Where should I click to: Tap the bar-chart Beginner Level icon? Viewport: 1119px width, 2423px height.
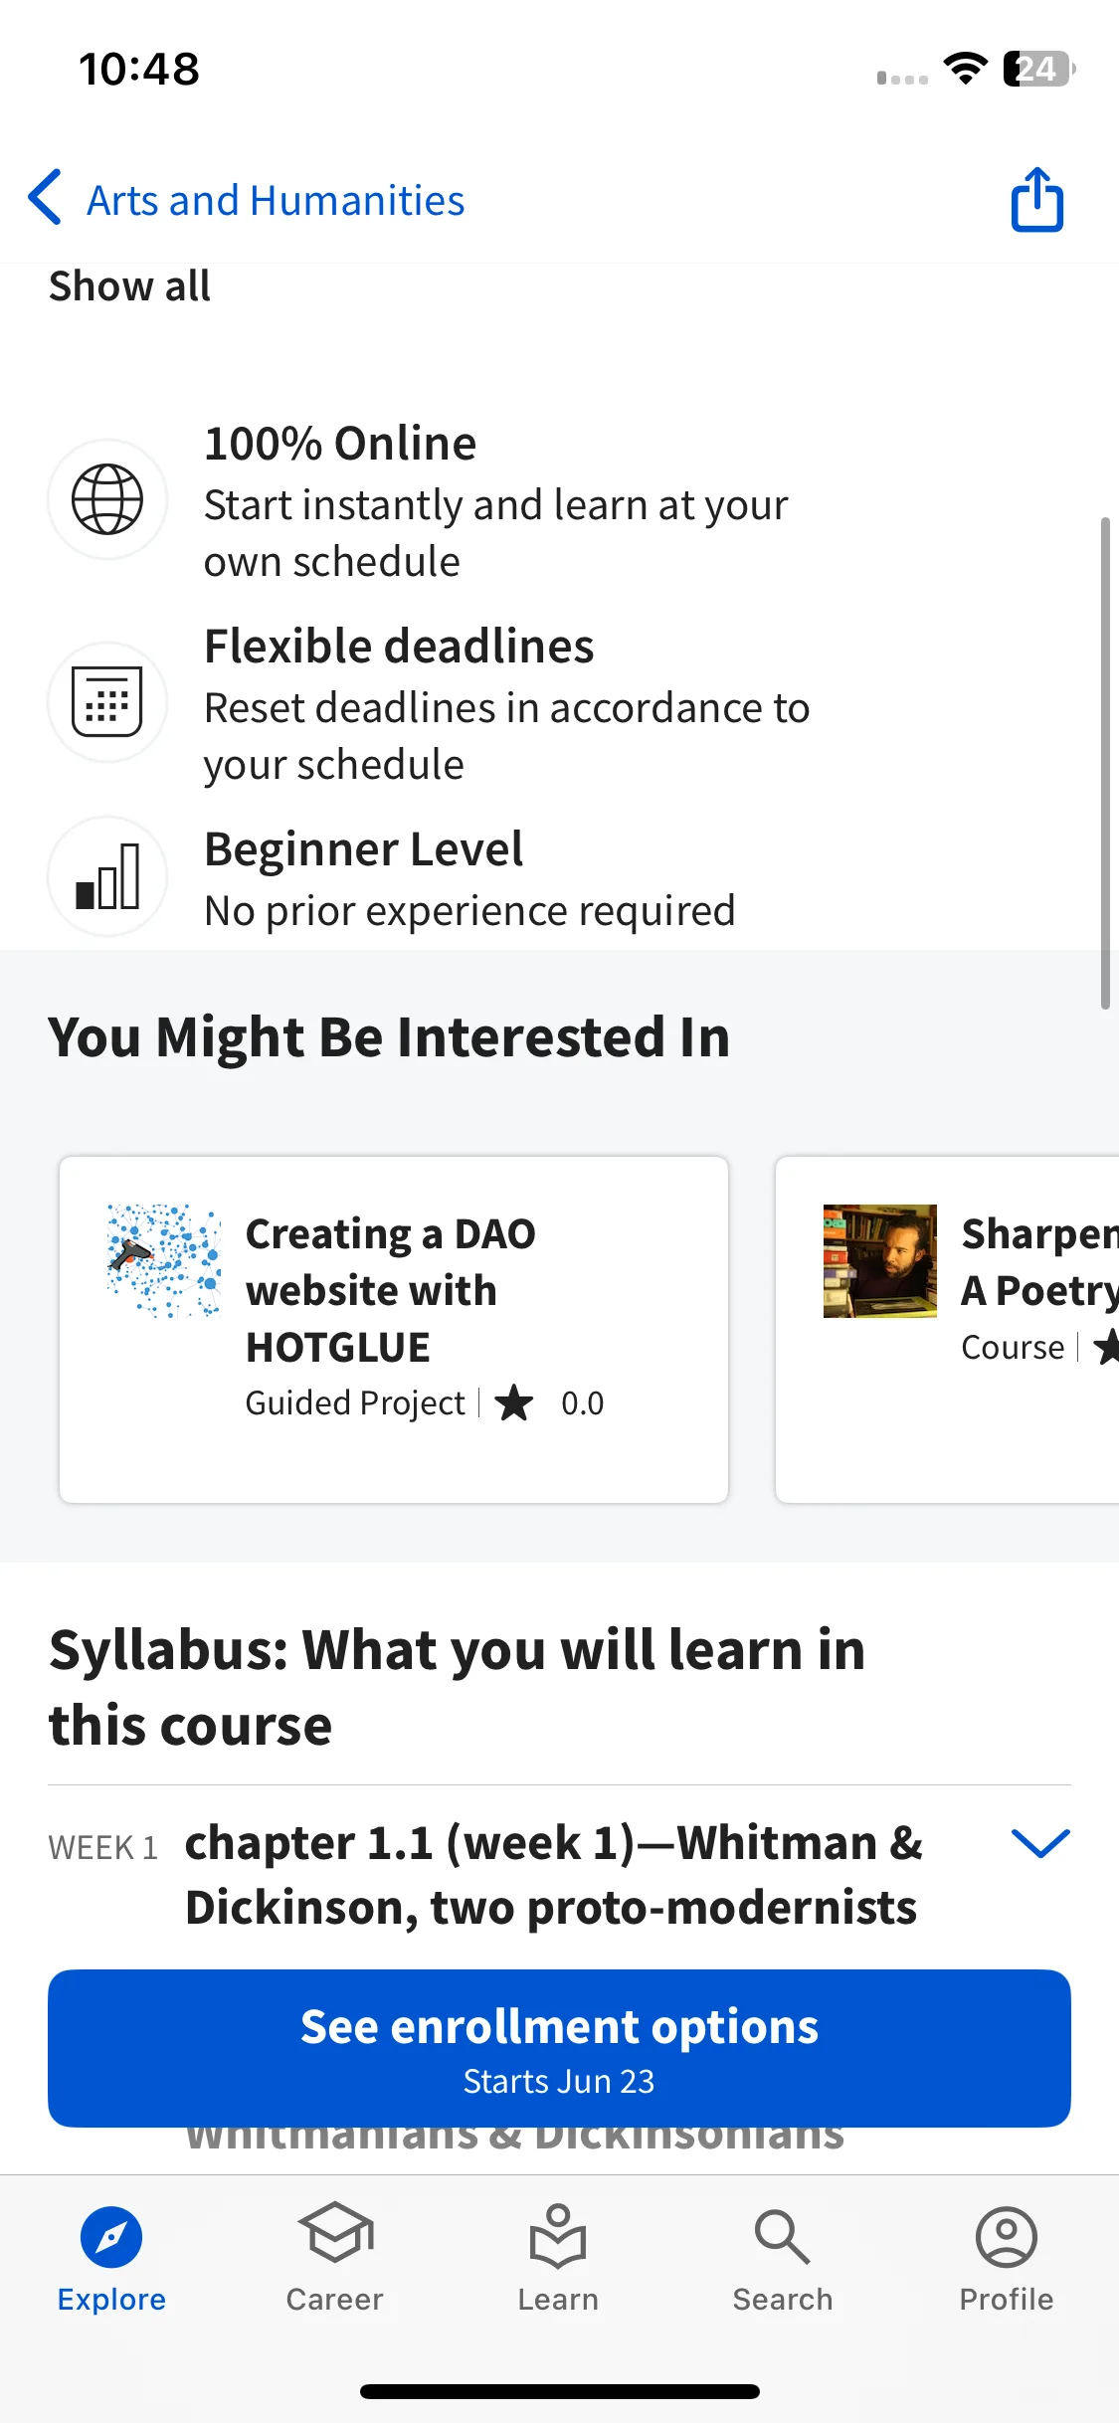pyautogui.click(x=107, y=876)
